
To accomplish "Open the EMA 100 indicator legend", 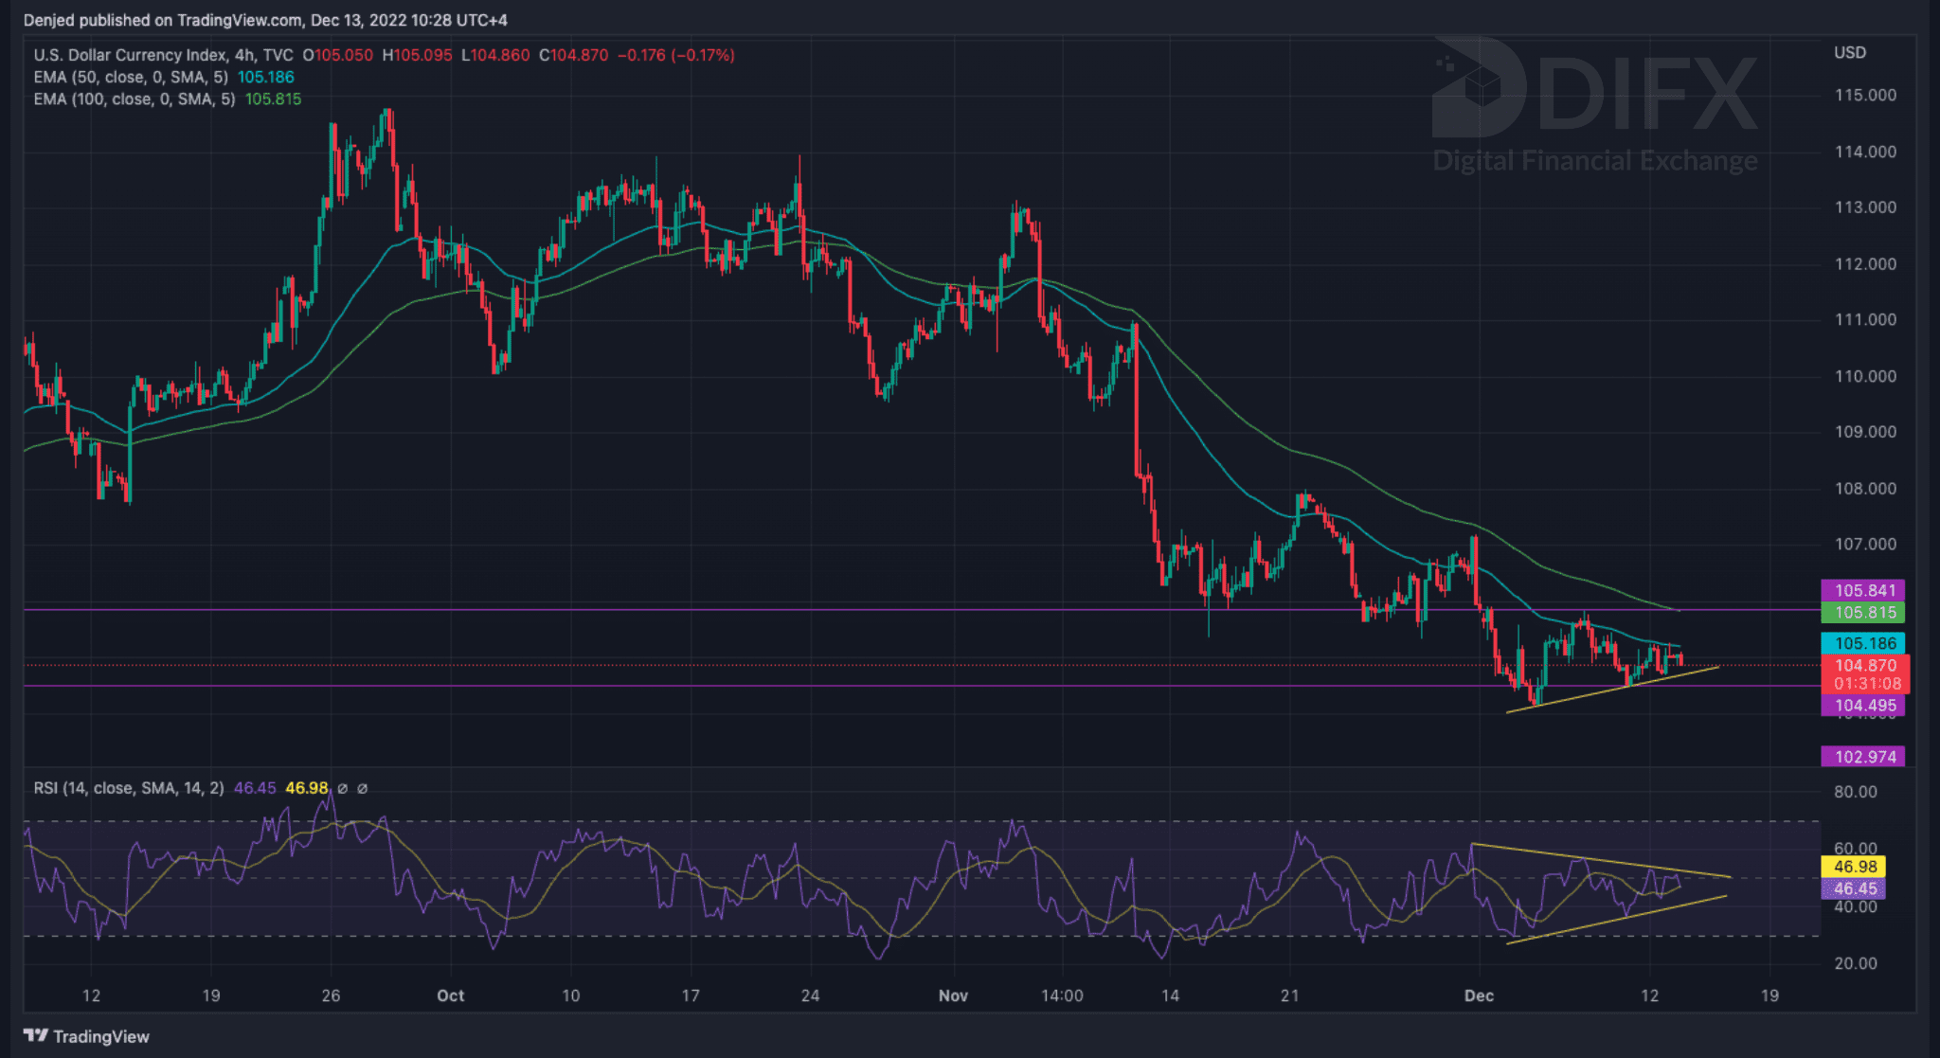I will point(135,99).
